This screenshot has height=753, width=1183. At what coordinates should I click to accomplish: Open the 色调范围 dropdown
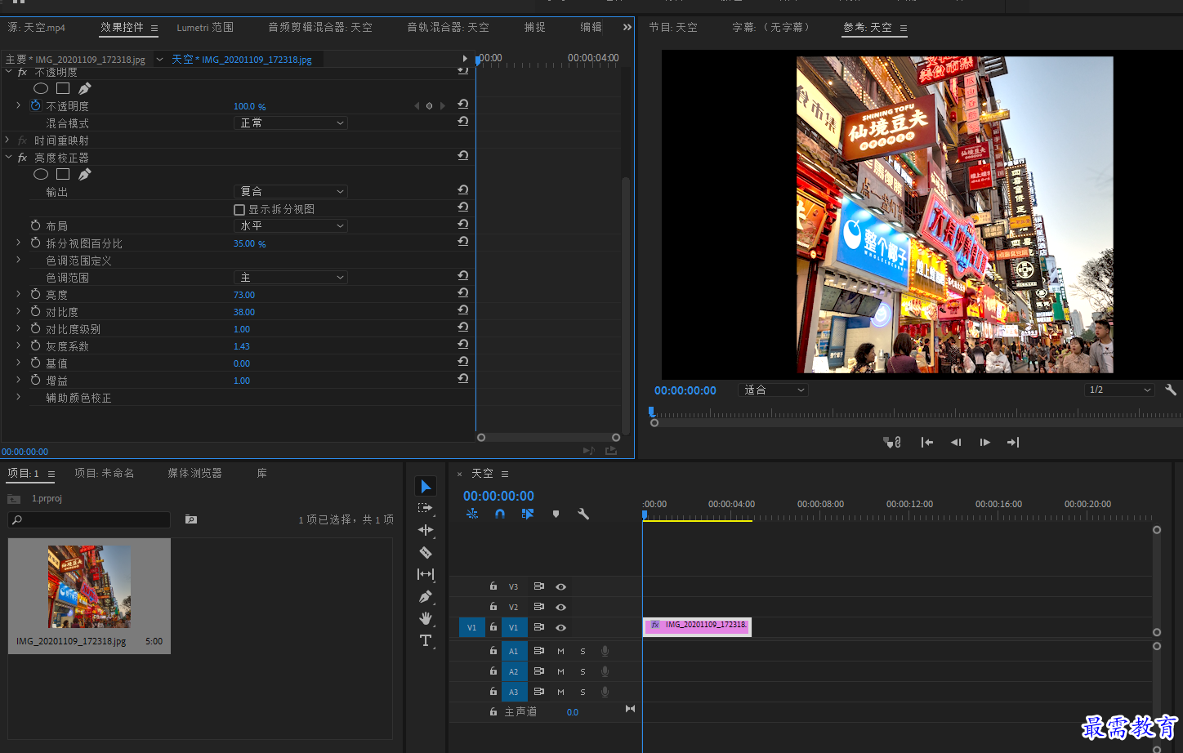(x=291, y=278)
